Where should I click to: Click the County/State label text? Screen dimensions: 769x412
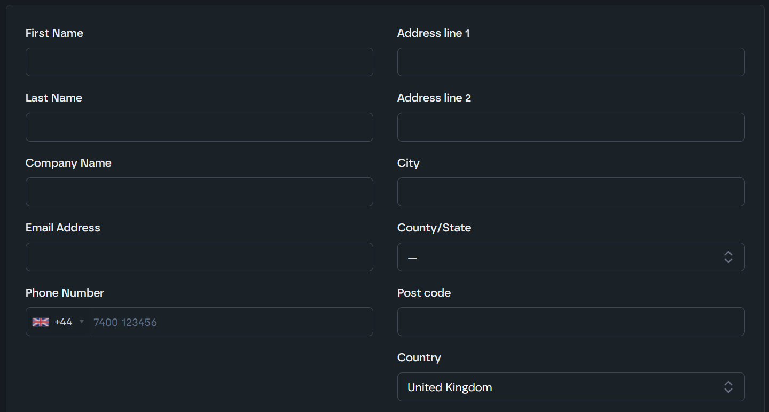coord(434,228)
